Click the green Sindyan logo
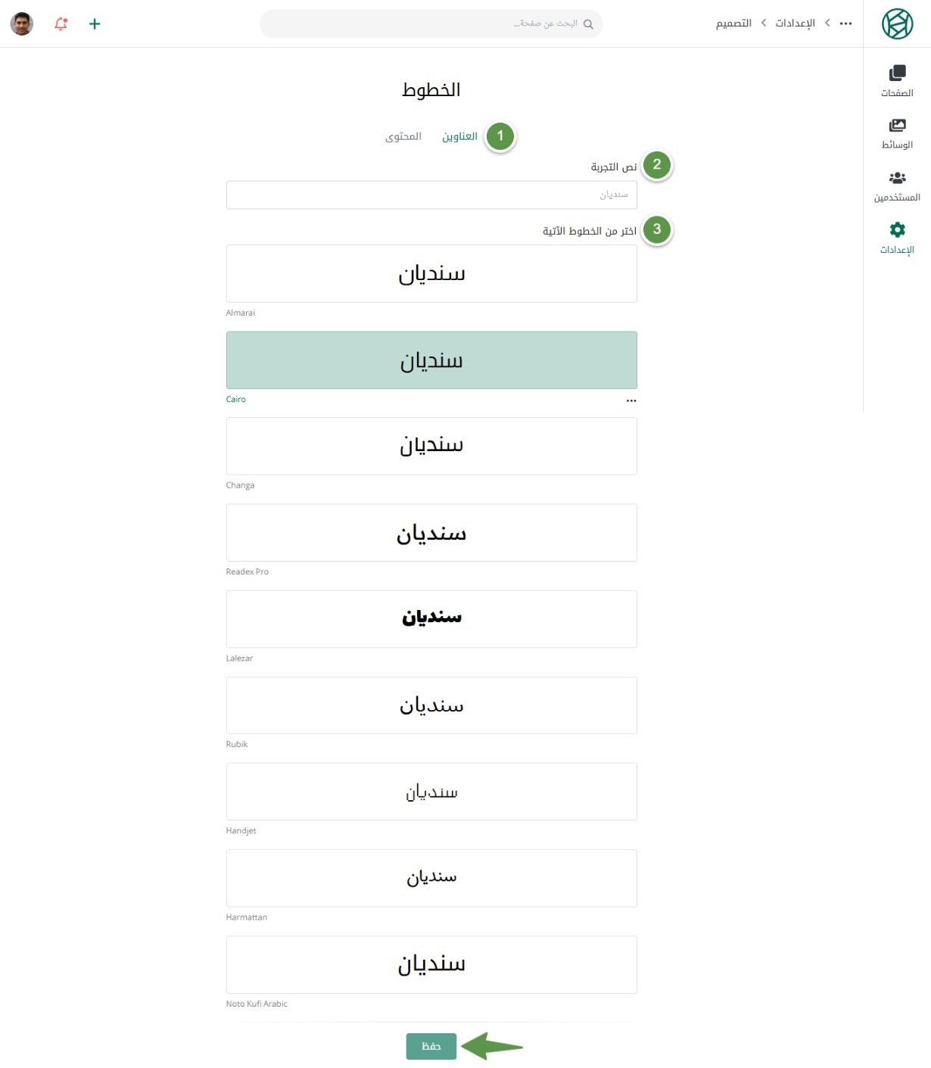Image resolution: width=931 pixels, height=1068 pixels. tap(897, 23)
